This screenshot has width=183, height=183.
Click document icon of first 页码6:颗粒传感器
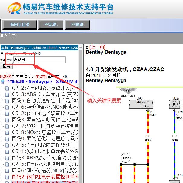(x=7, y=108)
